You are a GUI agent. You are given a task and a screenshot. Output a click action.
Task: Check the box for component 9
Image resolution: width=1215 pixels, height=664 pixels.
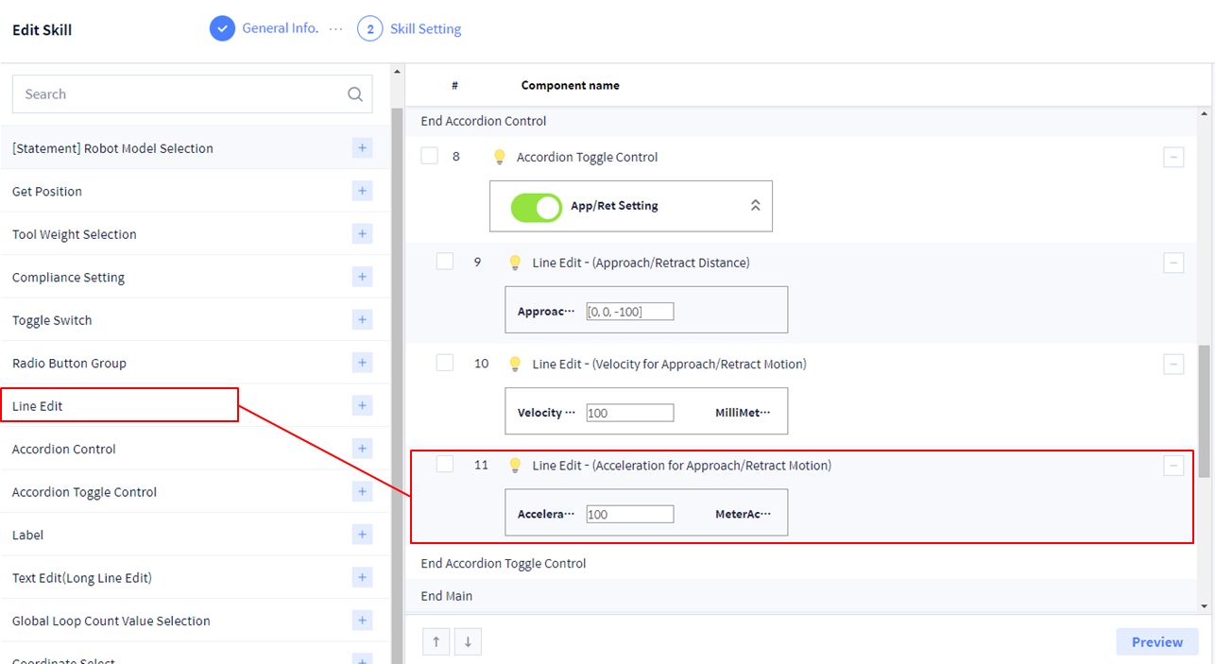(445, 262)
